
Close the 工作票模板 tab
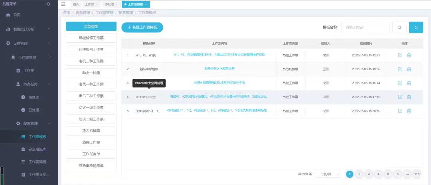point(146,4)
